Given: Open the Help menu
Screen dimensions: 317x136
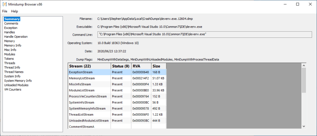Looking at the screenshot, I should coord(15,11).
